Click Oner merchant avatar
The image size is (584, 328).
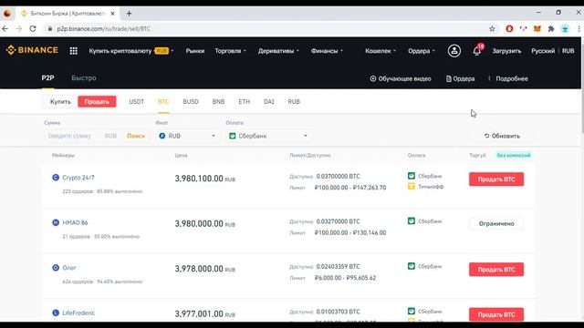click(x=56, y=267)
